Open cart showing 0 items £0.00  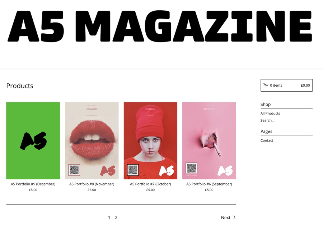pyautogui.click(x=286, y=85)
